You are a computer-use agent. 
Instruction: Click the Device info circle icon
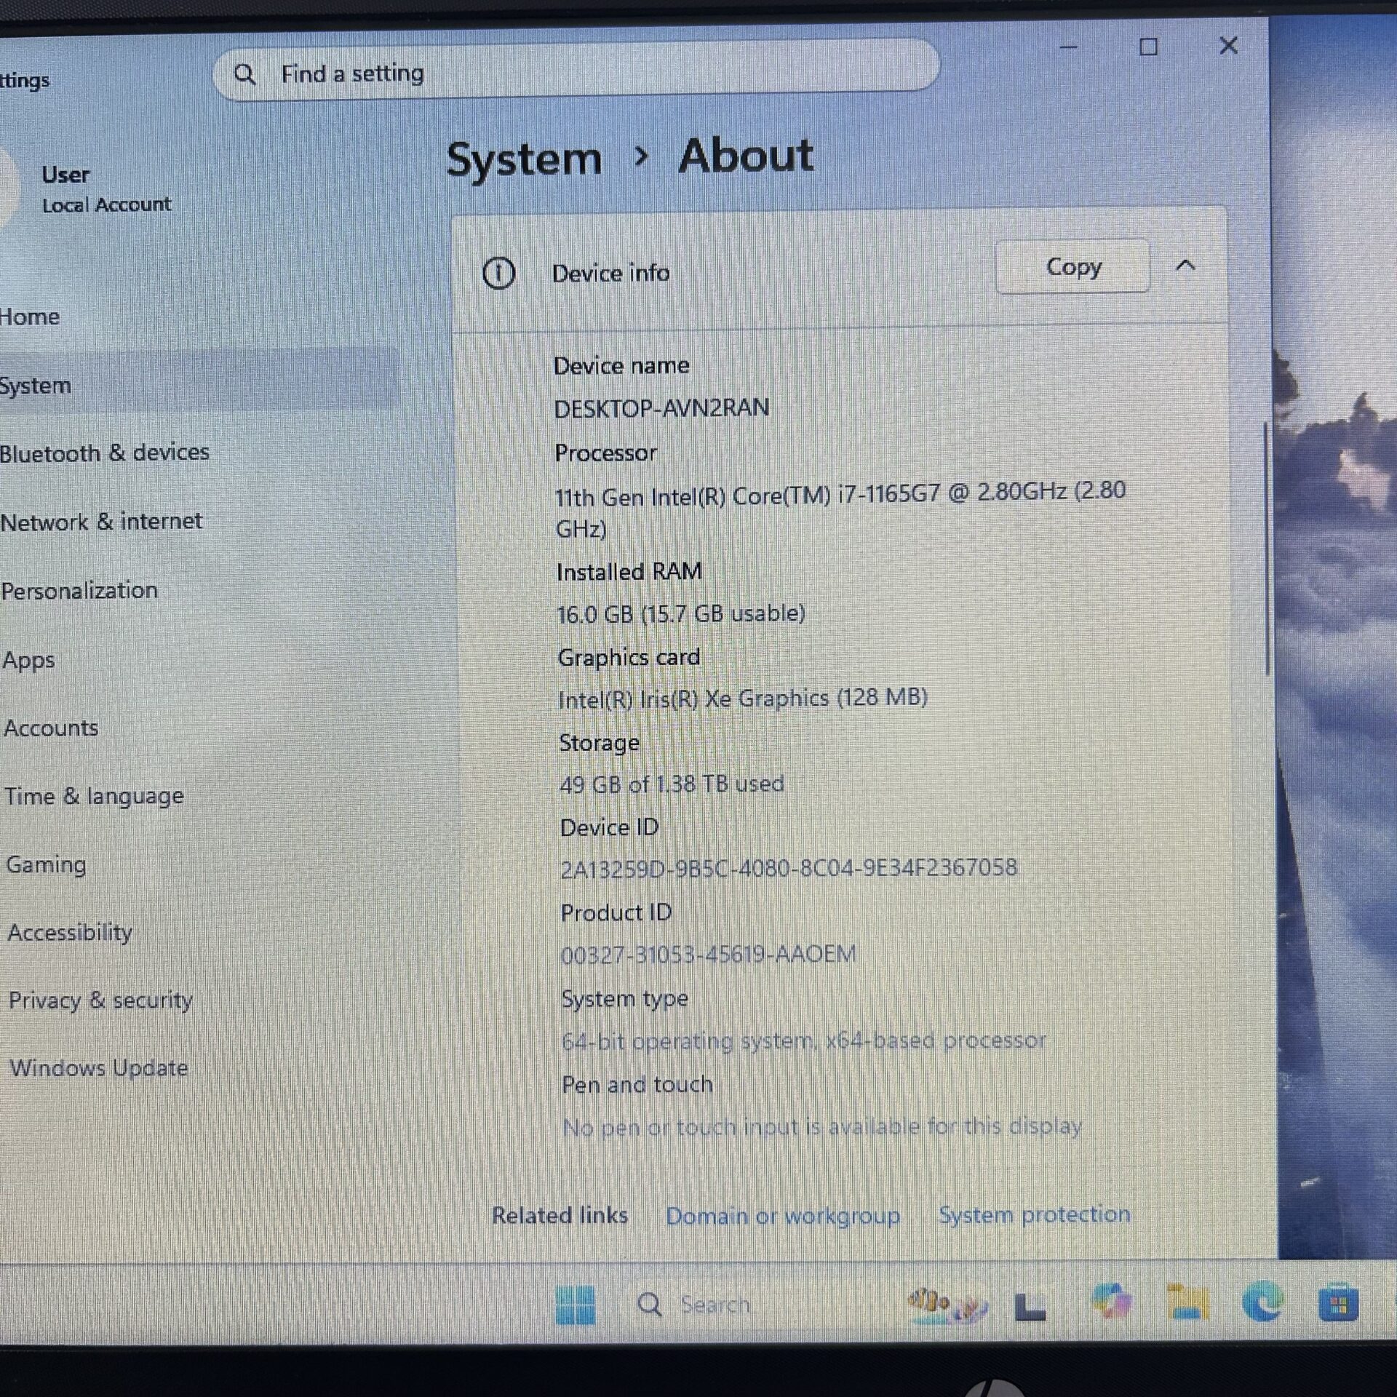(498, 274)
